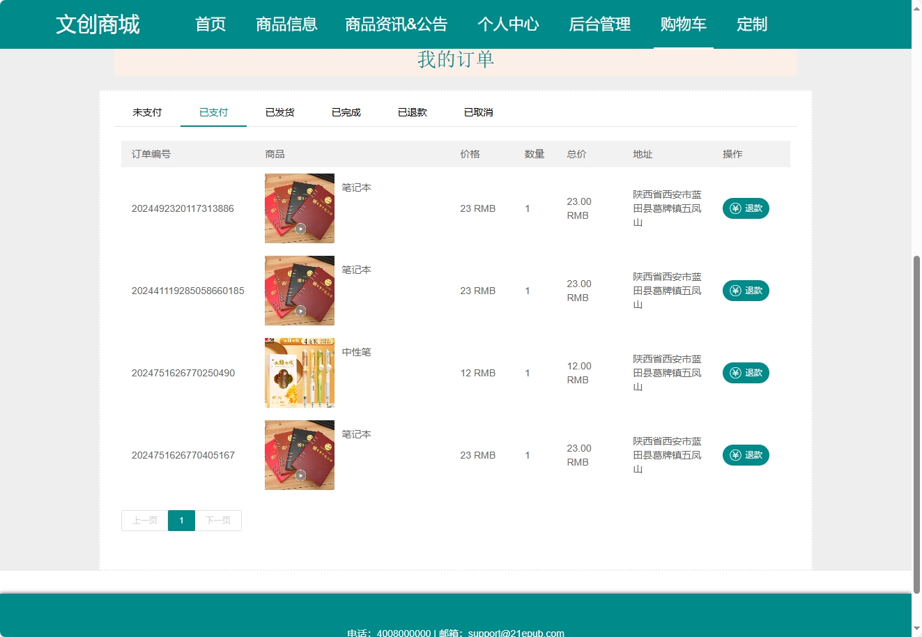This screenshot has height=637, width=922.
Task: Switch to the 已发货 orders tab
Action: click(x=279, y=111)
